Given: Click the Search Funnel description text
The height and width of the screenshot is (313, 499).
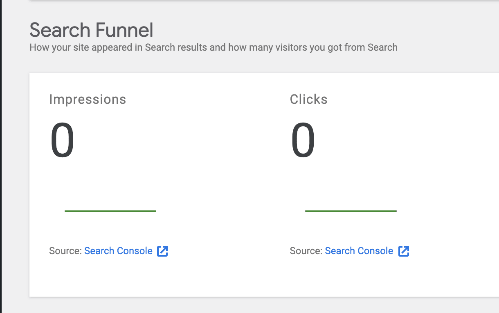Looking at the screenshot, I should pos(213,47).
